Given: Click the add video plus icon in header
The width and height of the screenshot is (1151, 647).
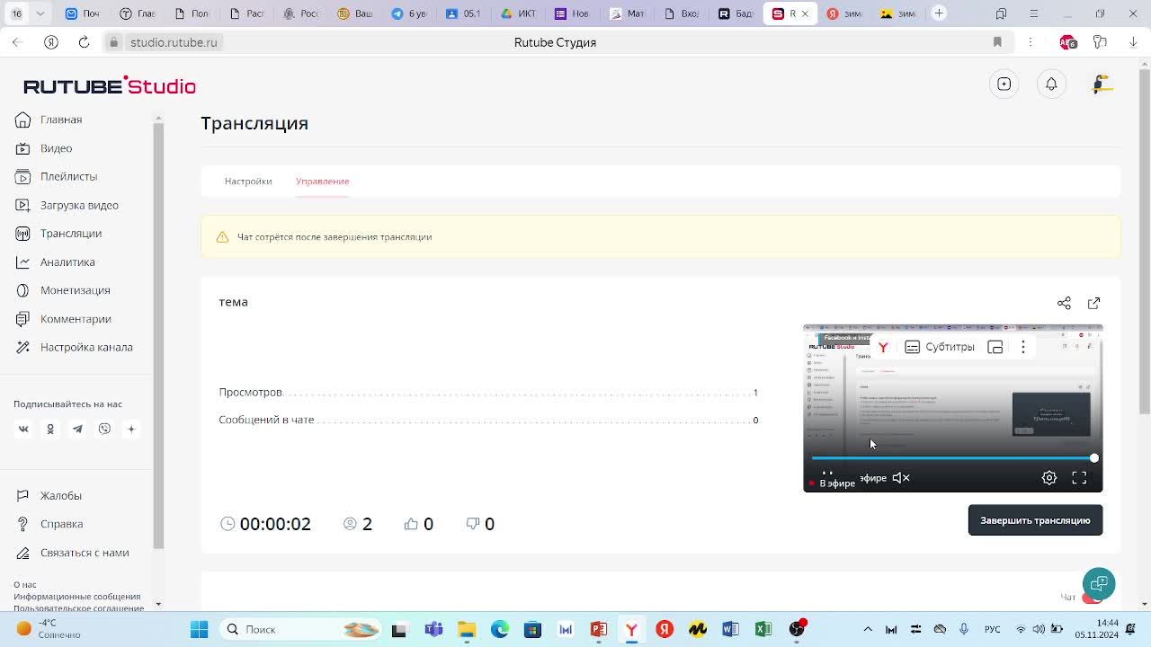Looking at the screenshot, I should pyautogui.click(x=1004, y=84).
